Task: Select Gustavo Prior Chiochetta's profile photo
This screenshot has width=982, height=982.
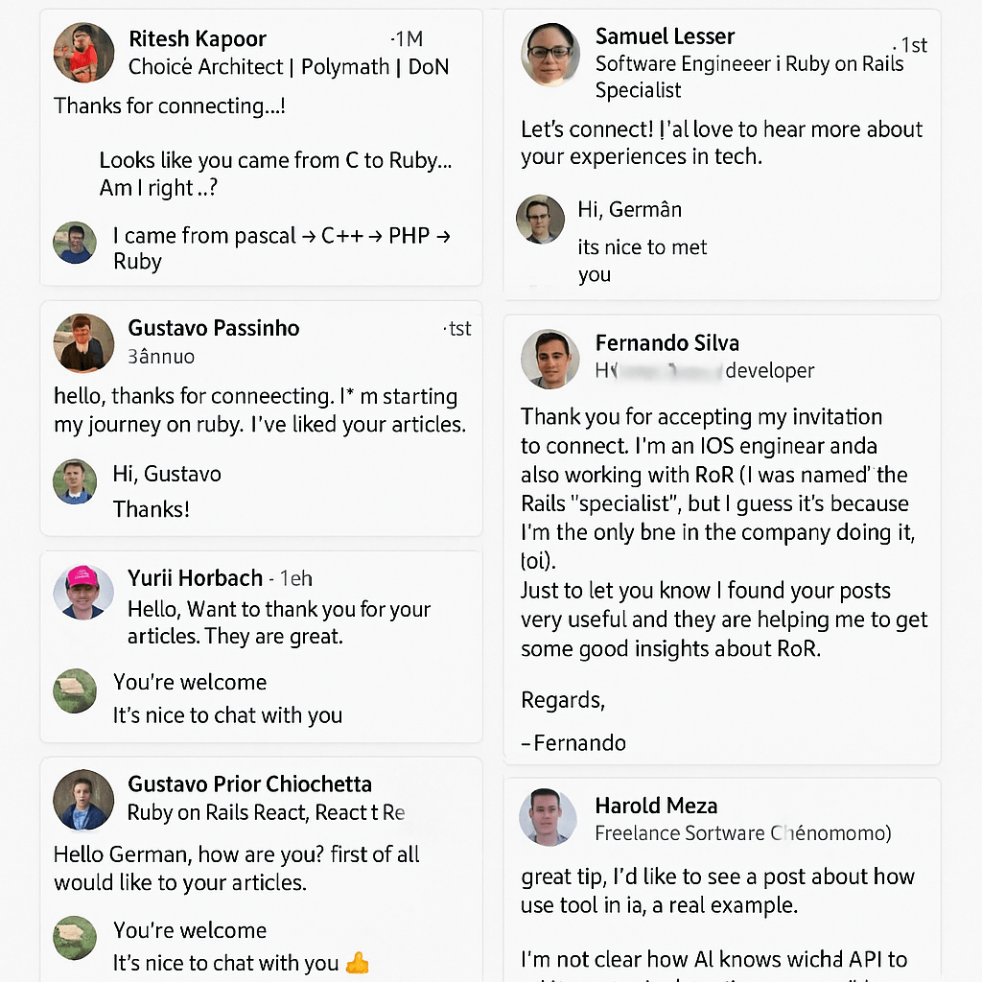Action: tap(82, 799)
